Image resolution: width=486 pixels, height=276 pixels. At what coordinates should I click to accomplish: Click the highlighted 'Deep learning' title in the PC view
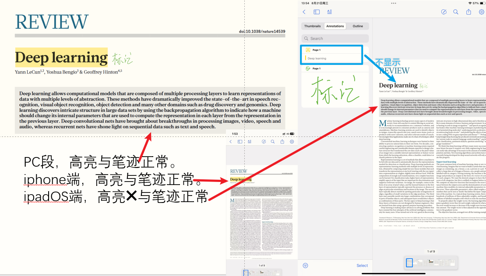pos(61,57)
